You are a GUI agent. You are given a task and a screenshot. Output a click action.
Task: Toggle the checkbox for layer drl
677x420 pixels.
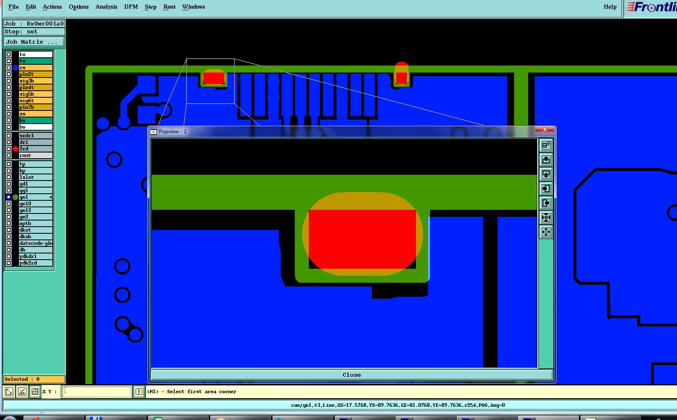click(x=8, y=142)
